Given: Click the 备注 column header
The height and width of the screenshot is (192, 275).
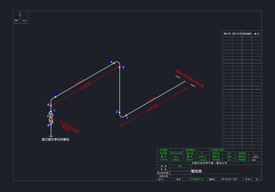Looking at the screenshot, I should point(257,34).
